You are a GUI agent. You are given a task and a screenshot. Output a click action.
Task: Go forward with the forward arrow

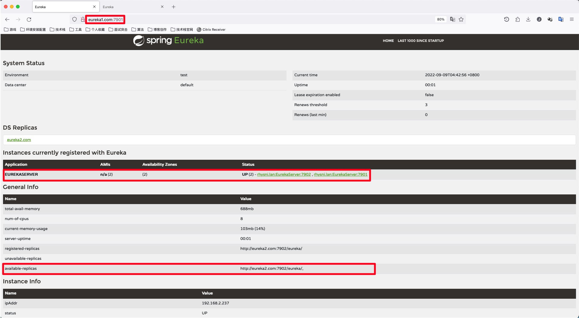(x=18, y=20)
